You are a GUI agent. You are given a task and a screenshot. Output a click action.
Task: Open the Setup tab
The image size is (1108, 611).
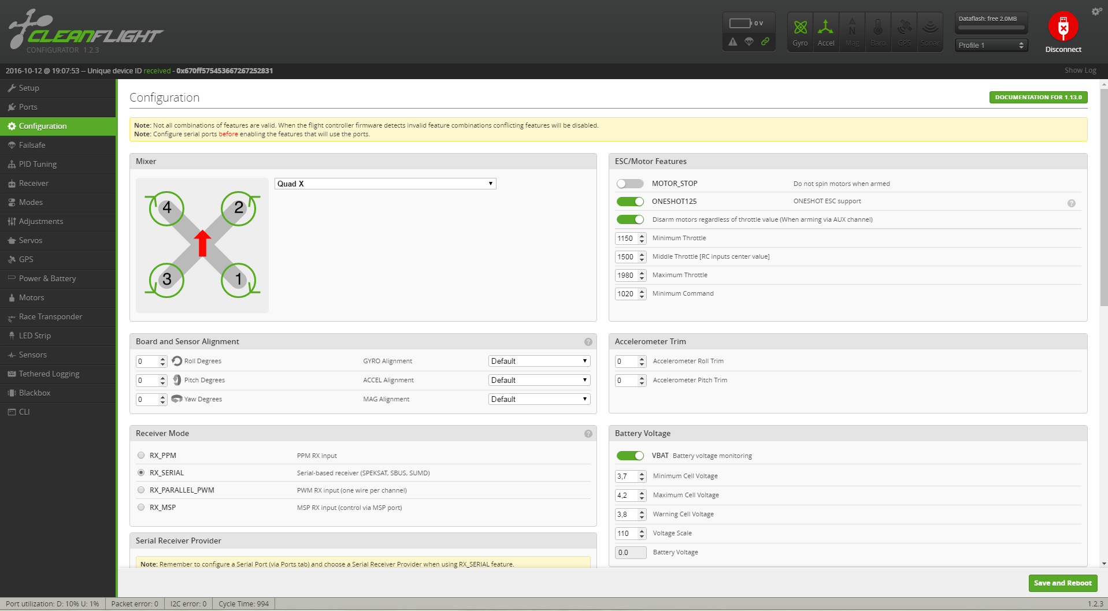[x=58, y=88]
